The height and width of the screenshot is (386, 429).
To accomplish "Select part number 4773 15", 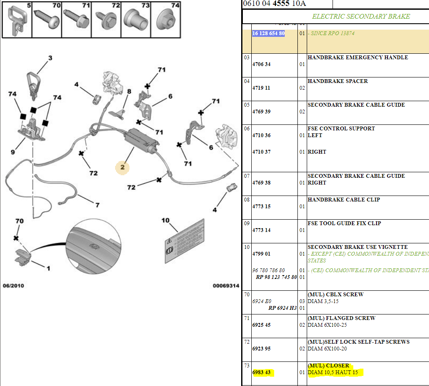I will [261, 207].
